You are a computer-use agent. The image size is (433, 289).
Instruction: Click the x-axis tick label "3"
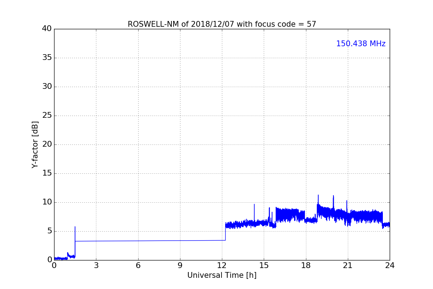coord(96,266)
